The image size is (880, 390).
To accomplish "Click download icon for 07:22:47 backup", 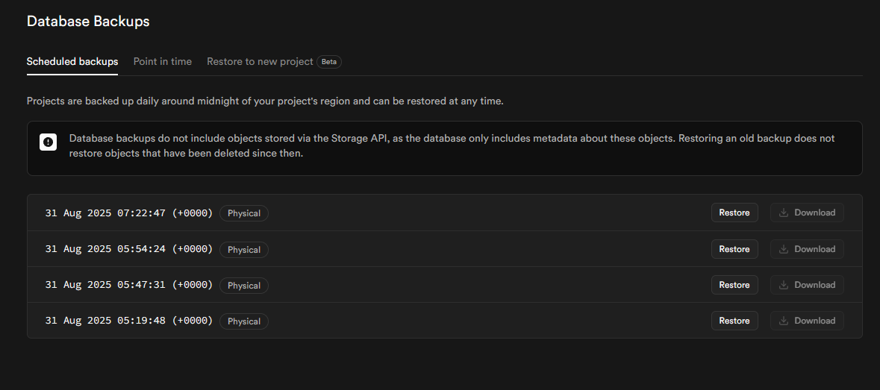I will pos(784,213).
